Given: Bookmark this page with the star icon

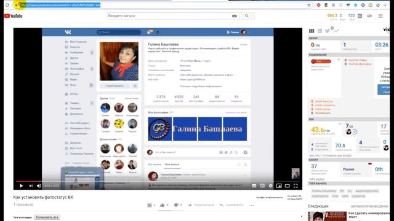Looking at the screenshot, I should (309, 5).
